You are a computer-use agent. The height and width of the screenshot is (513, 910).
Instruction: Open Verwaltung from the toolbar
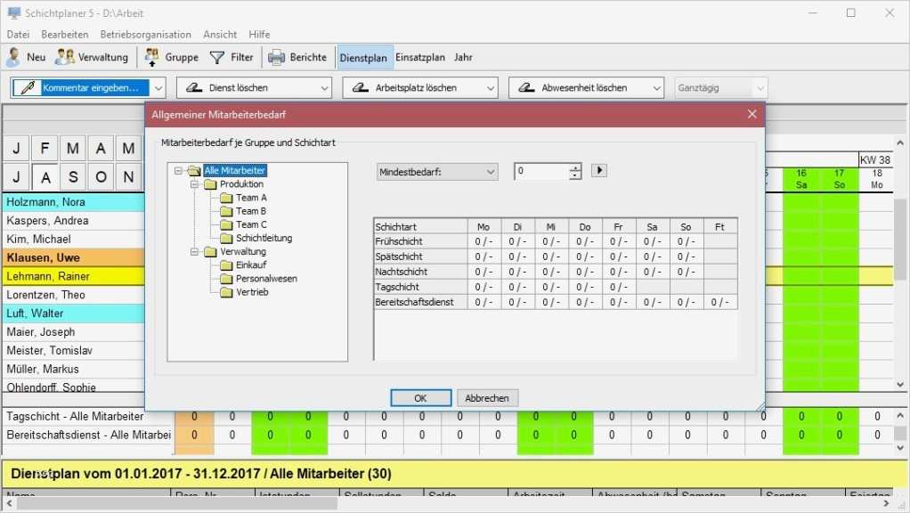click(92, 57)
